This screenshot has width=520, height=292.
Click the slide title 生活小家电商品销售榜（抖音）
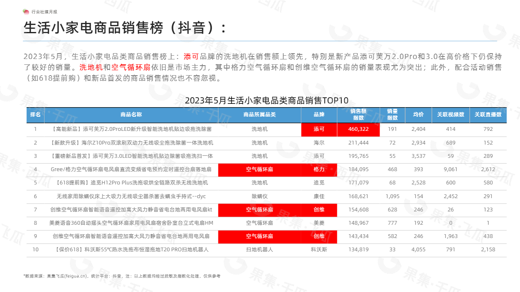125,28
